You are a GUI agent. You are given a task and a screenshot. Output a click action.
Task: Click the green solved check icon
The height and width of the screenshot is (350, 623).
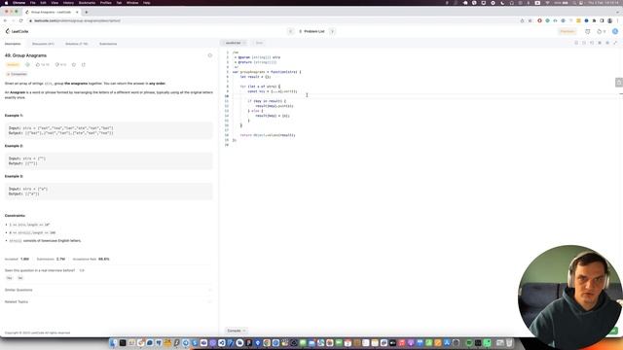coord(27,65)
